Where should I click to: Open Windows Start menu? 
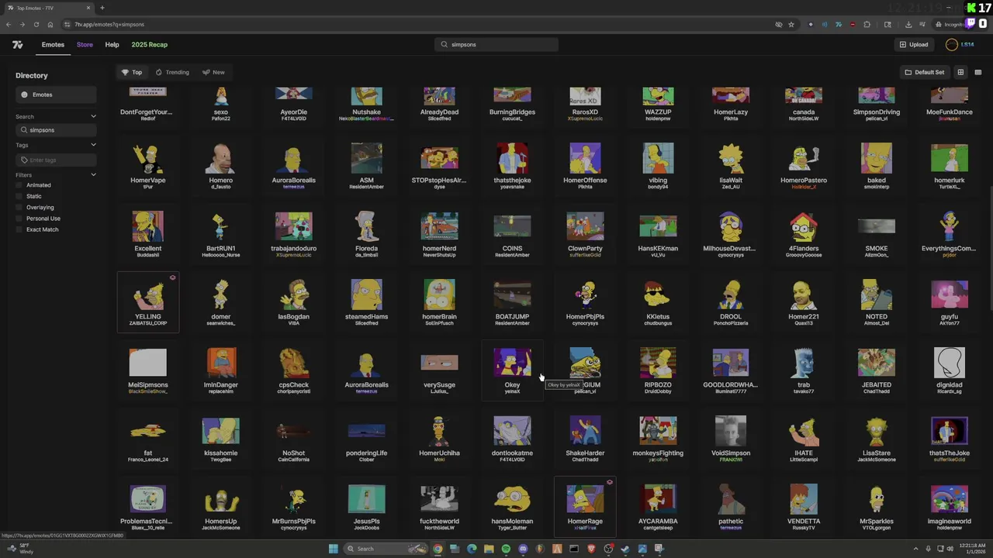333,549
